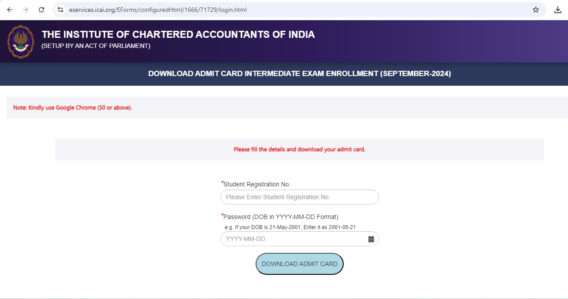568x299 pixels.
Task: Click the forward navigation arrow
Action: [x=26, y=9]
